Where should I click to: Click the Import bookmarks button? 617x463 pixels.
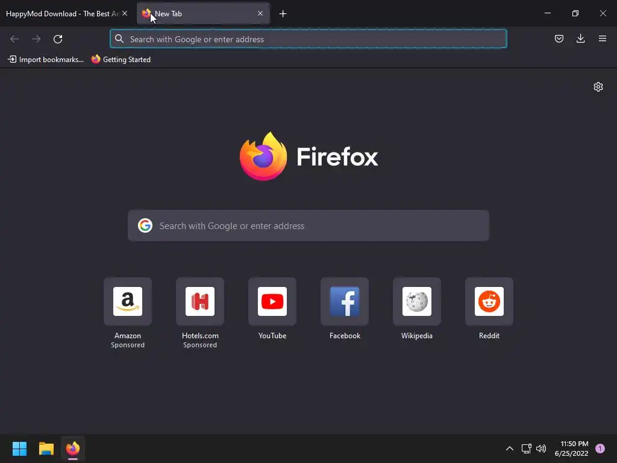46,60
